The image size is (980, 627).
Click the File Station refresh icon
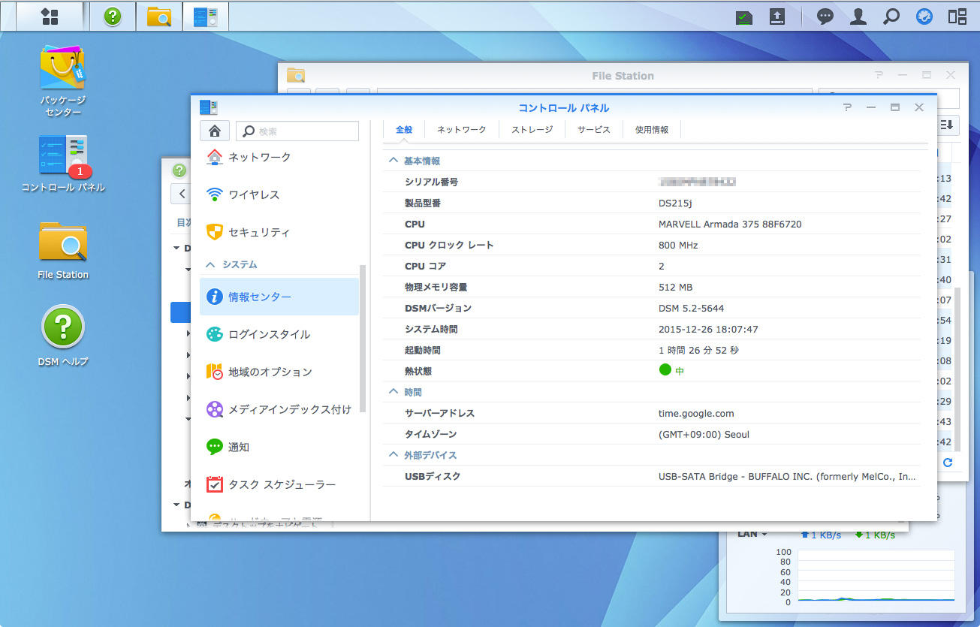point(948,463)
